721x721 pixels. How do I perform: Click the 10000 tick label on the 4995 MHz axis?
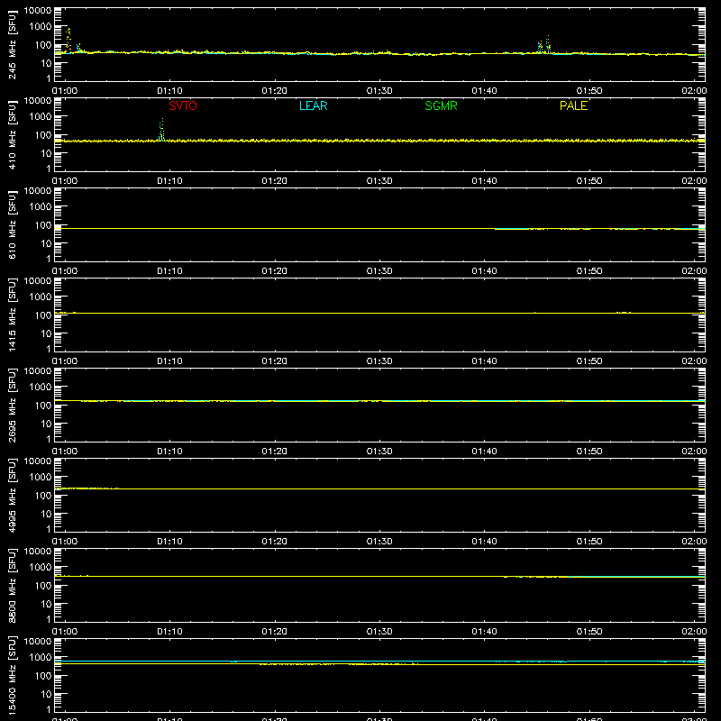38,461
